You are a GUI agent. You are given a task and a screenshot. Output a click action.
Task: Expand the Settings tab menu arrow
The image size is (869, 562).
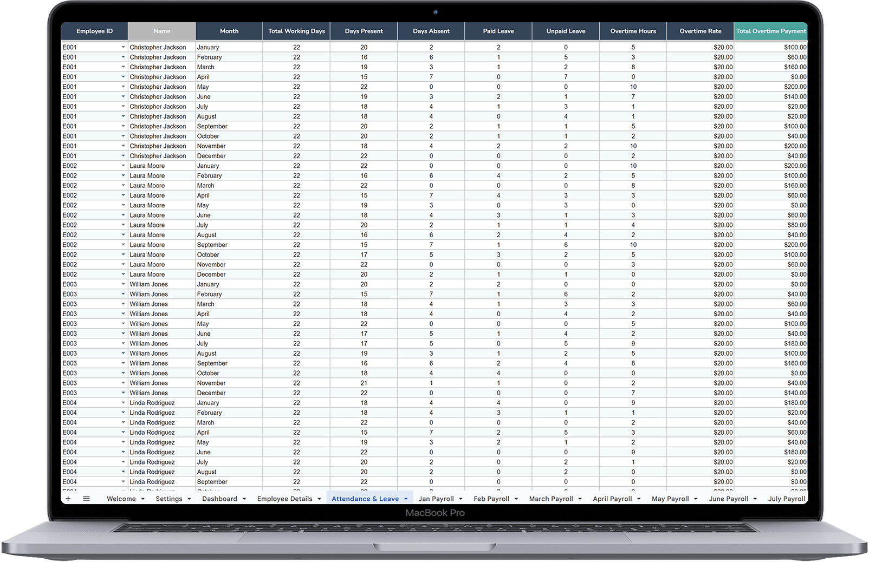click(x=190, y=499)
